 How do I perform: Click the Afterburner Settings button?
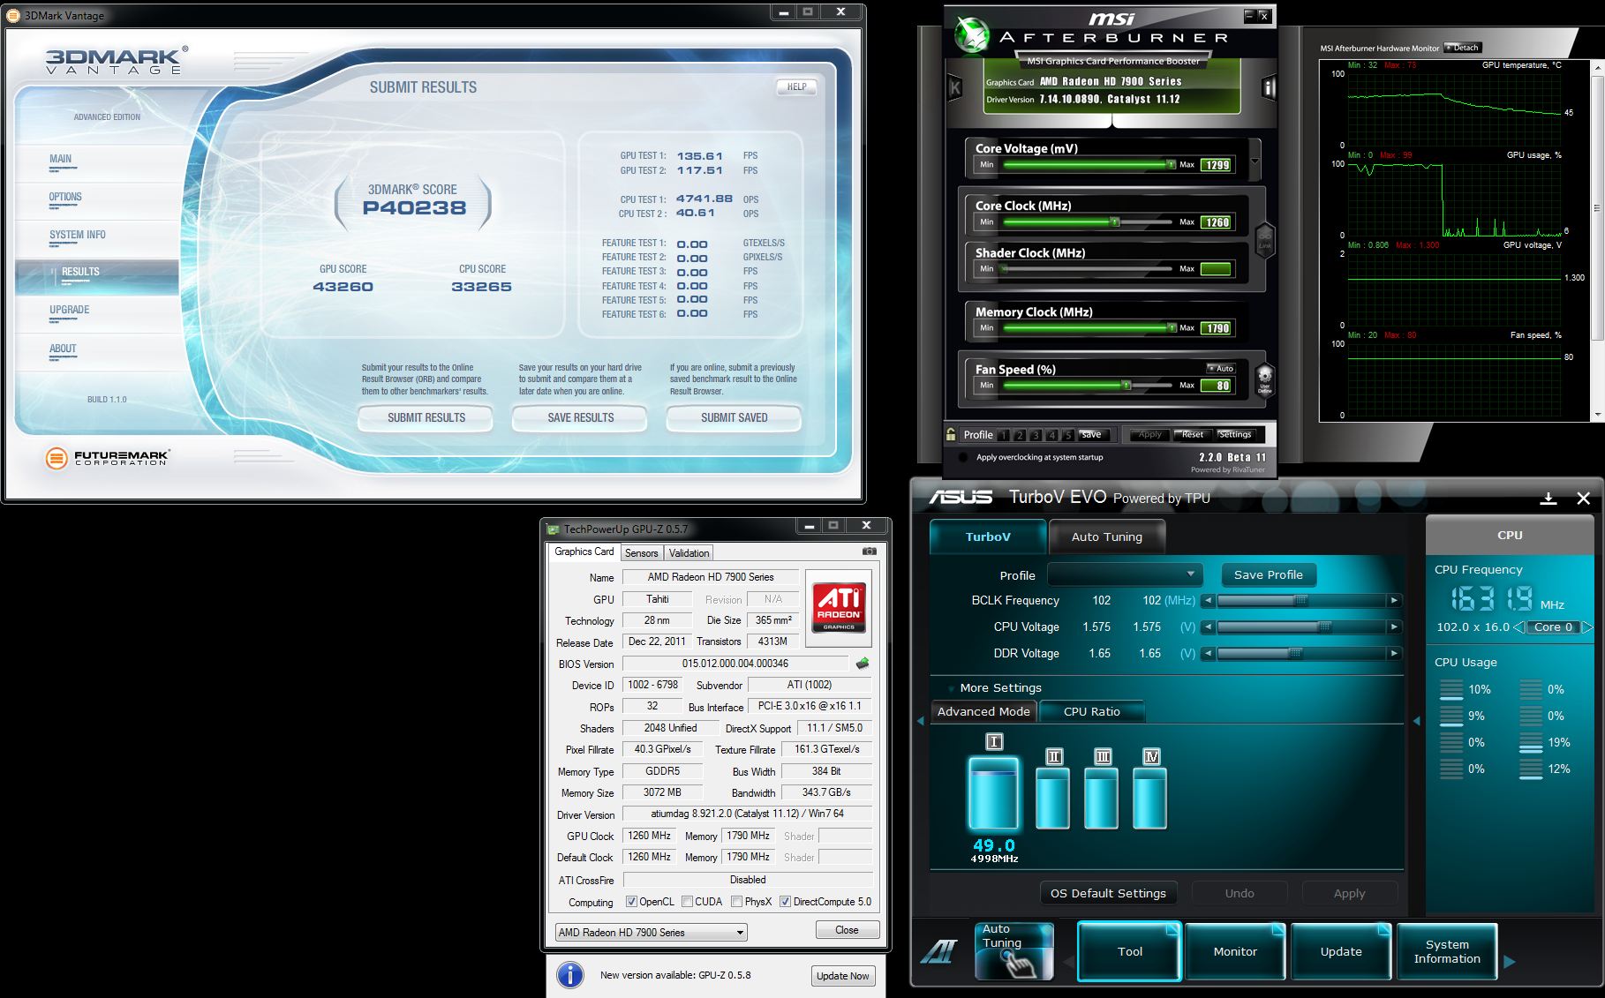pyautogui.click(x=1235, y=435)
